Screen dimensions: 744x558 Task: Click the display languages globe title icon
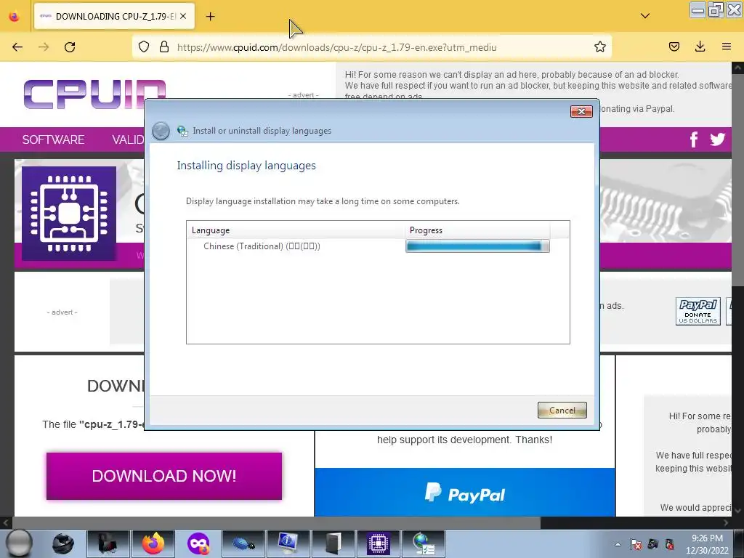[182, 131]
